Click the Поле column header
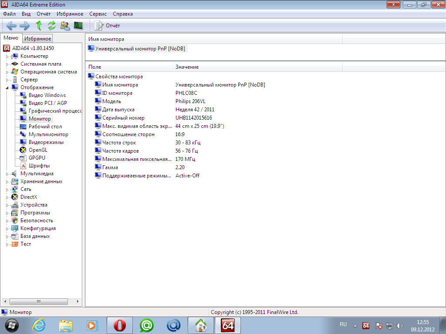Screen dimensions: 446x334 129,67
